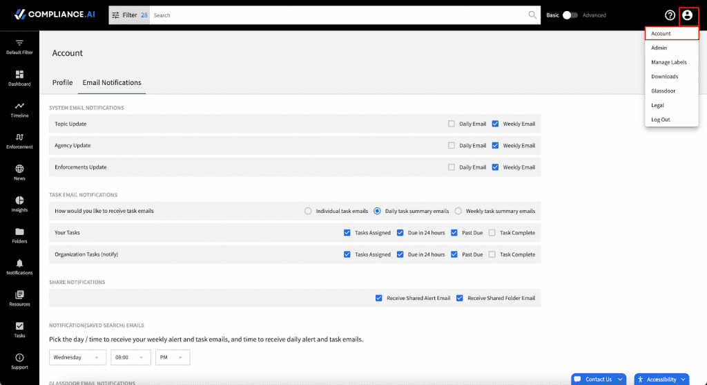The image size is (707, 385).
Task: Switch to the Profile tab
Action: point(62,82)
